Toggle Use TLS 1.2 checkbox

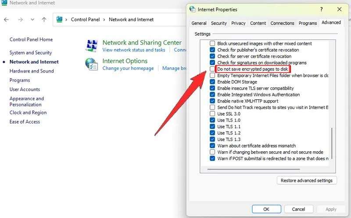click(212, 133)
